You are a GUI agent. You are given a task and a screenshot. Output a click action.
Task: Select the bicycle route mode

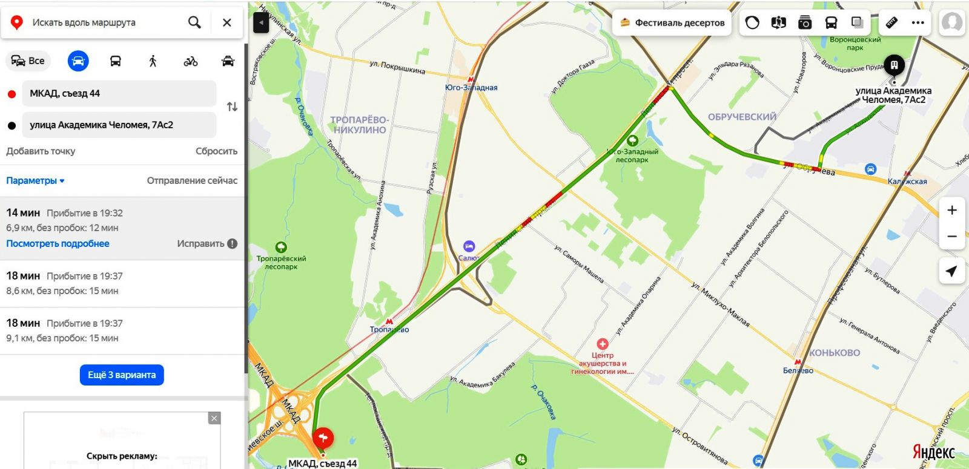click(190, 61)
